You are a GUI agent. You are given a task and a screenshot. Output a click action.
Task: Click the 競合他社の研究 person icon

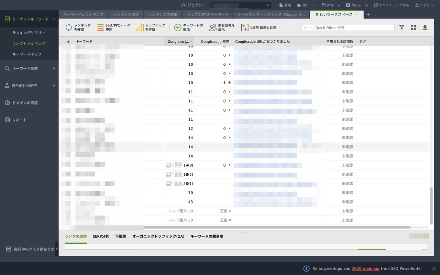pos(7,86)
